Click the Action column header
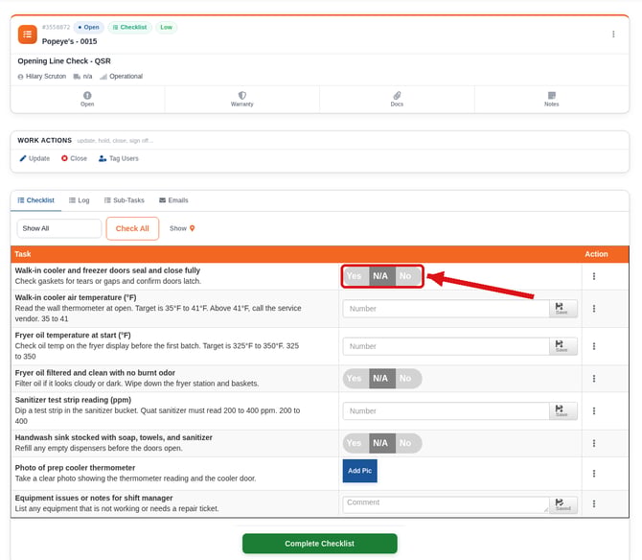 pos(596,254)
